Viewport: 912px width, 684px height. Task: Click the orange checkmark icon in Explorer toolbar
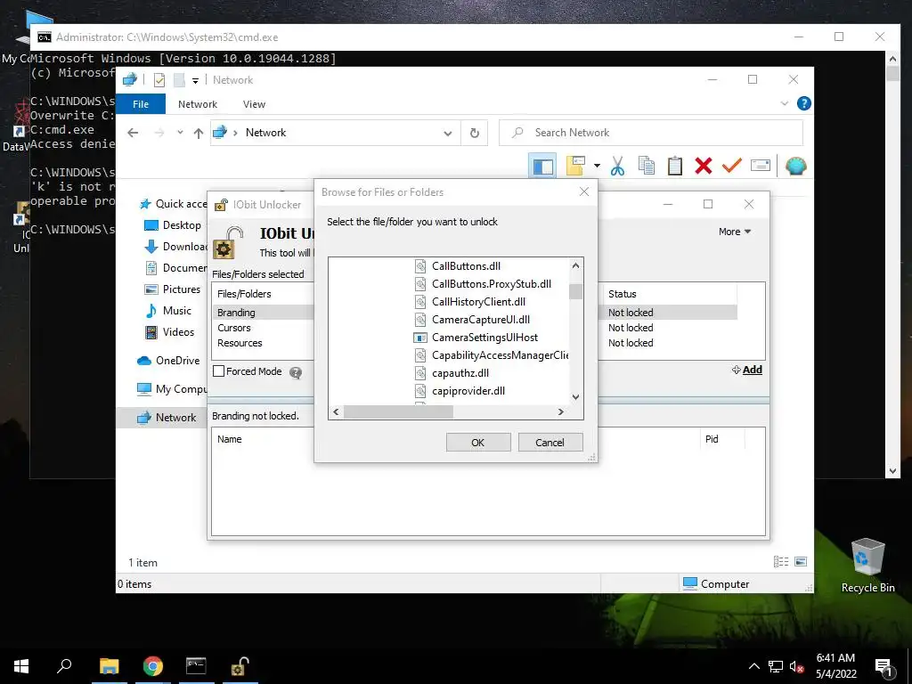coord(732,165)
